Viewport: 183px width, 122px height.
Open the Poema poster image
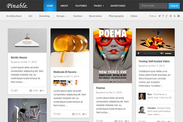[113, 56]
